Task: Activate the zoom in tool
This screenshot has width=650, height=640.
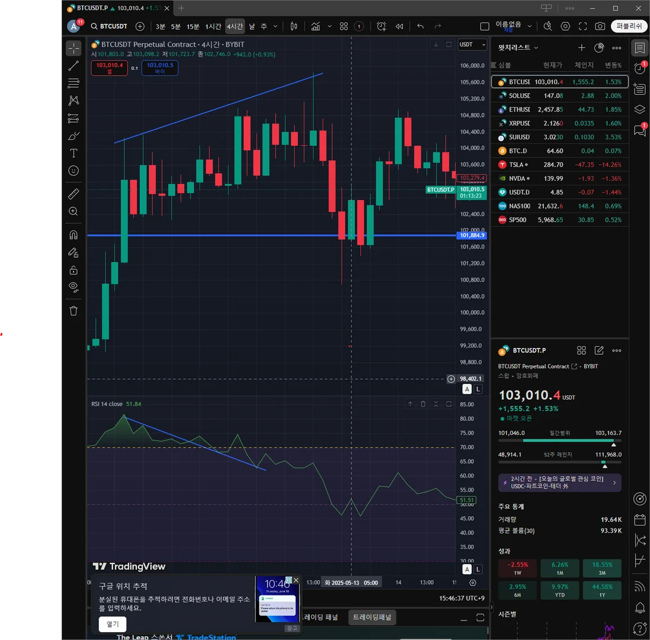Action: [73, 212]
